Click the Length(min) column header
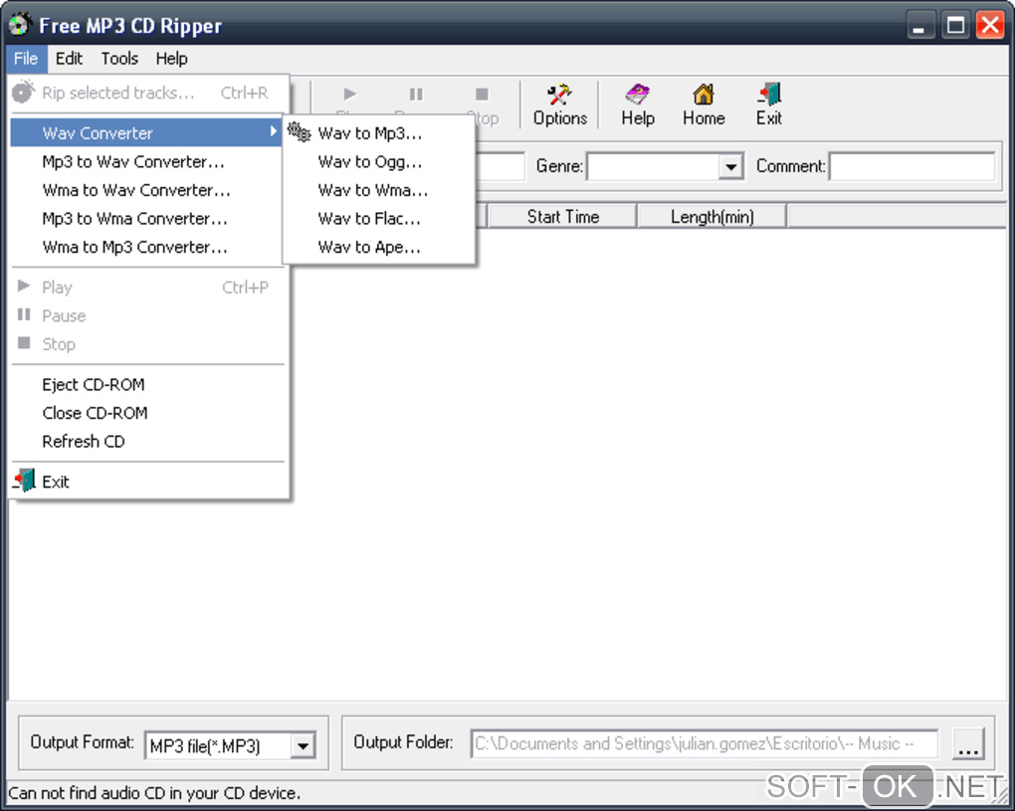Viewport: 1015px width, 811px height. tap(712, 216)
